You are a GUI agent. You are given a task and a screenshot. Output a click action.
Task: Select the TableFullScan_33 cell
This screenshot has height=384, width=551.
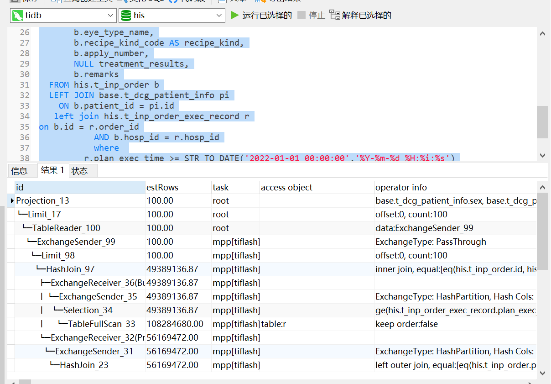(80, 324)
